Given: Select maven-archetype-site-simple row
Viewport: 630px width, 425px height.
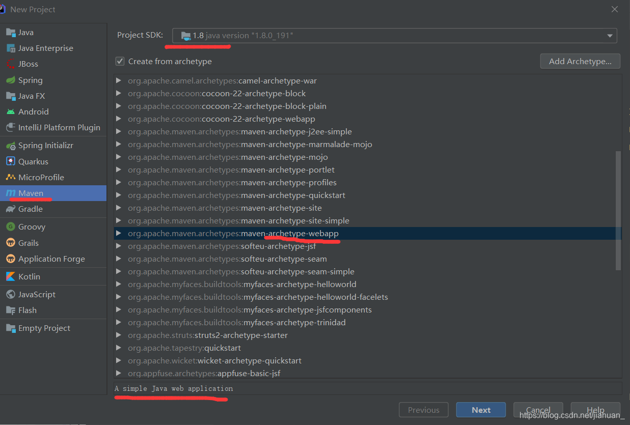Looking at the screenshot, I should (x=367, y=221).
